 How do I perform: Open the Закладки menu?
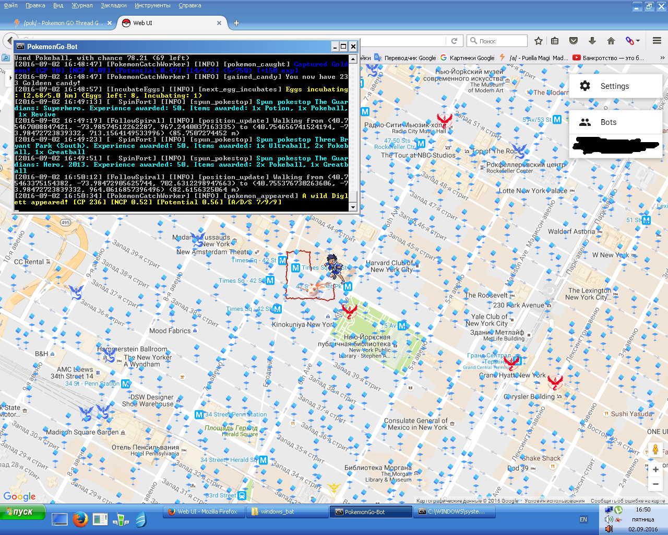point(114,5)
